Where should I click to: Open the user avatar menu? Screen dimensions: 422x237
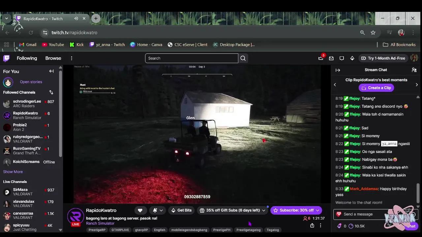click(414, 58)
